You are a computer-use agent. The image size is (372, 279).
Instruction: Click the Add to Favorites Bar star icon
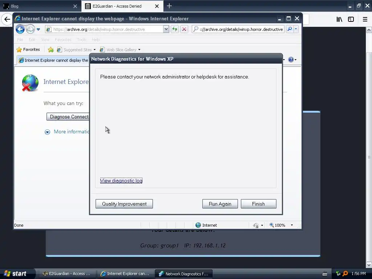coord(50,49)
